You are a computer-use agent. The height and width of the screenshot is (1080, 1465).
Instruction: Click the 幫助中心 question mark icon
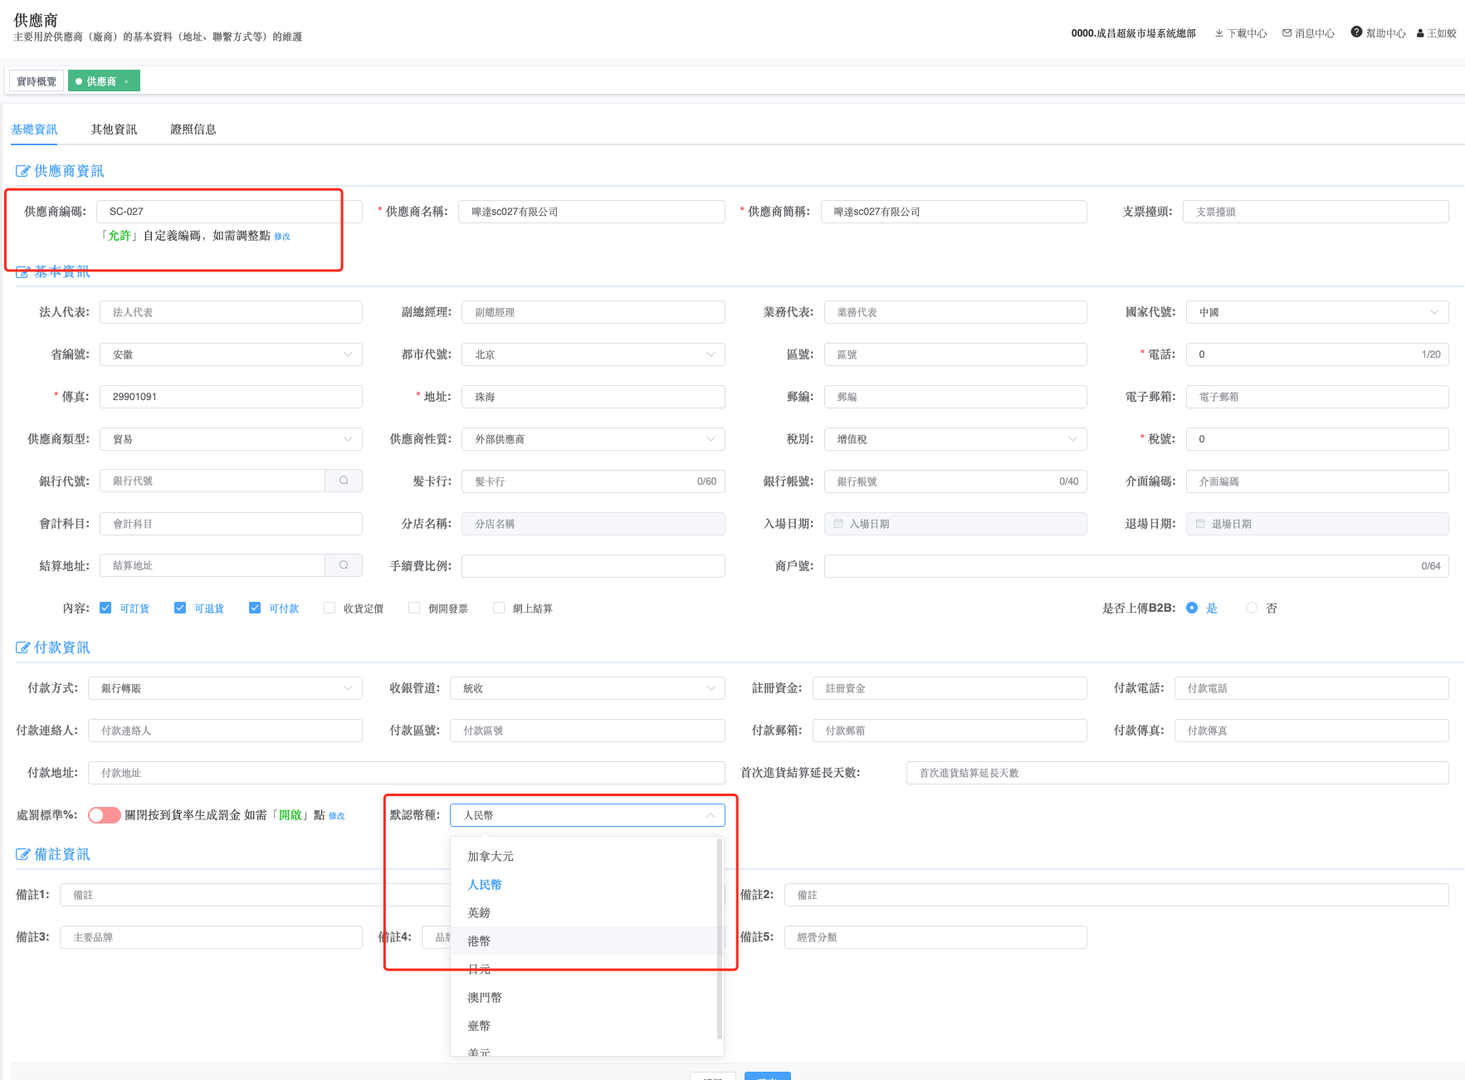[1356, 32]
